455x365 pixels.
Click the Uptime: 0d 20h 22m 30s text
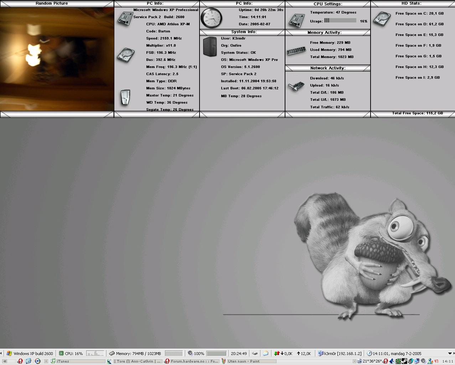click(x=261, y=10)
